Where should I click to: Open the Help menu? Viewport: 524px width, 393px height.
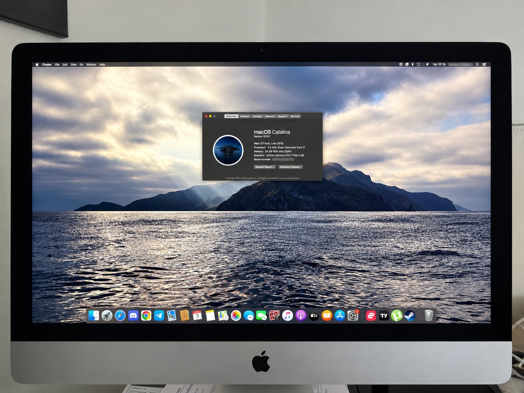tap(102, 64)
